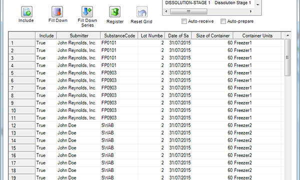Click Freezer2 cell in row 15
Image resolution: width=300 pixels, height=180 pixels.
click(257, 147)
